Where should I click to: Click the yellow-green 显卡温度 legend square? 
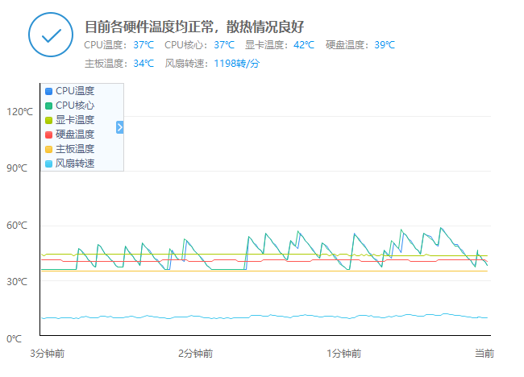pos(49,120)
